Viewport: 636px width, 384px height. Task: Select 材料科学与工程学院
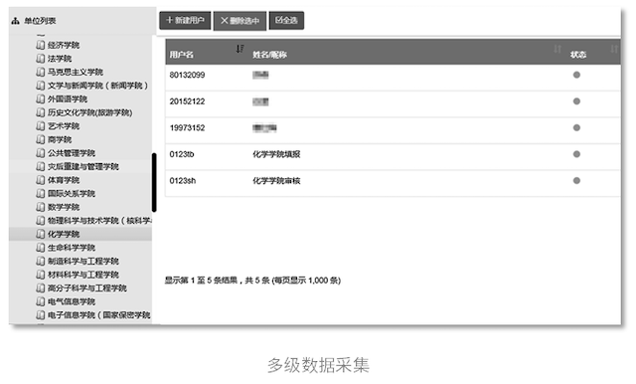click(83, 275)
